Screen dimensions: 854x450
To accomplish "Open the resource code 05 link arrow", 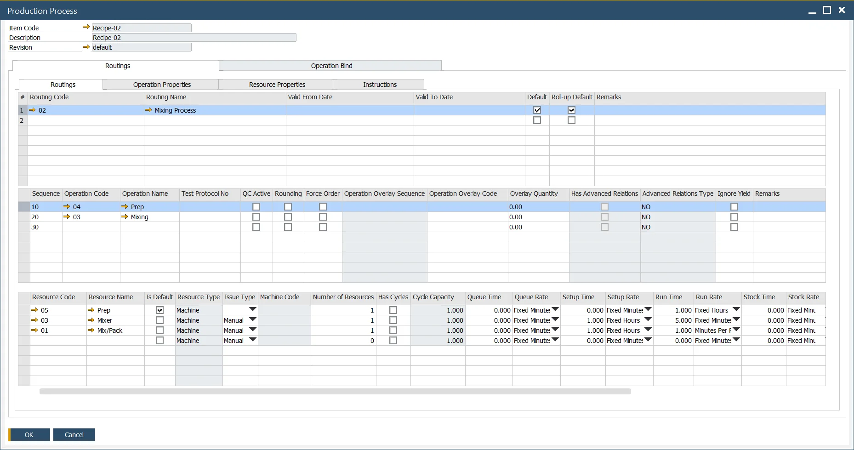I will coord(34,310).
